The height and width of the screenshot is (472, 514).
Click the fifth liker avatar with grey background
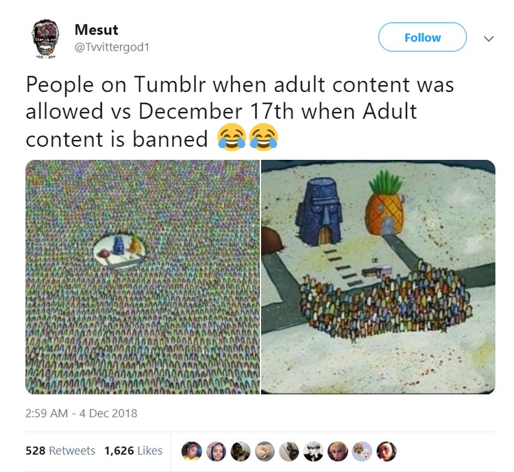coord(289,451)
